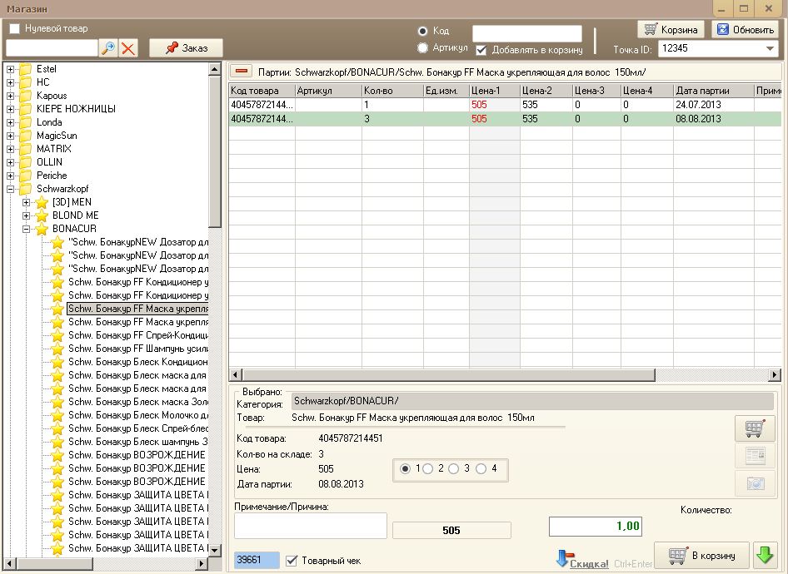Uncheck Добавлять в корзину checkbox
Screen dimensions: 788x574
(x=481, y=50)
